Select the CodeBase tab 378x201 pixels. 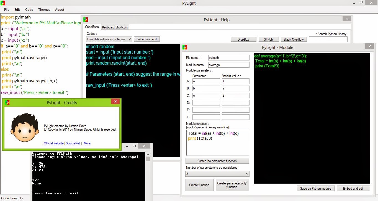click(x=92, y=27)
